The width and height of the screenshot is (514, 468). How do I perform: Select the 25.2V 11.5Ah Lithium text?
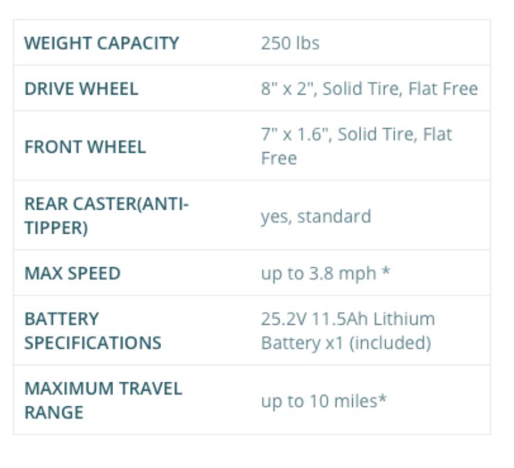347,319
